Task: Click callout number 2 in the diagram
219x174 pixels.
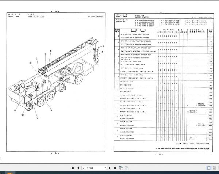Action: coord(45,54)
